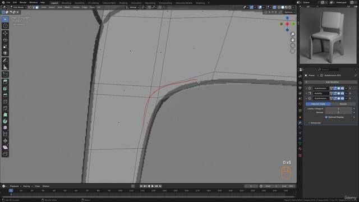Switch to face select mode
Image resolution: width=359 pixels, height=202 pixels.
37,7
